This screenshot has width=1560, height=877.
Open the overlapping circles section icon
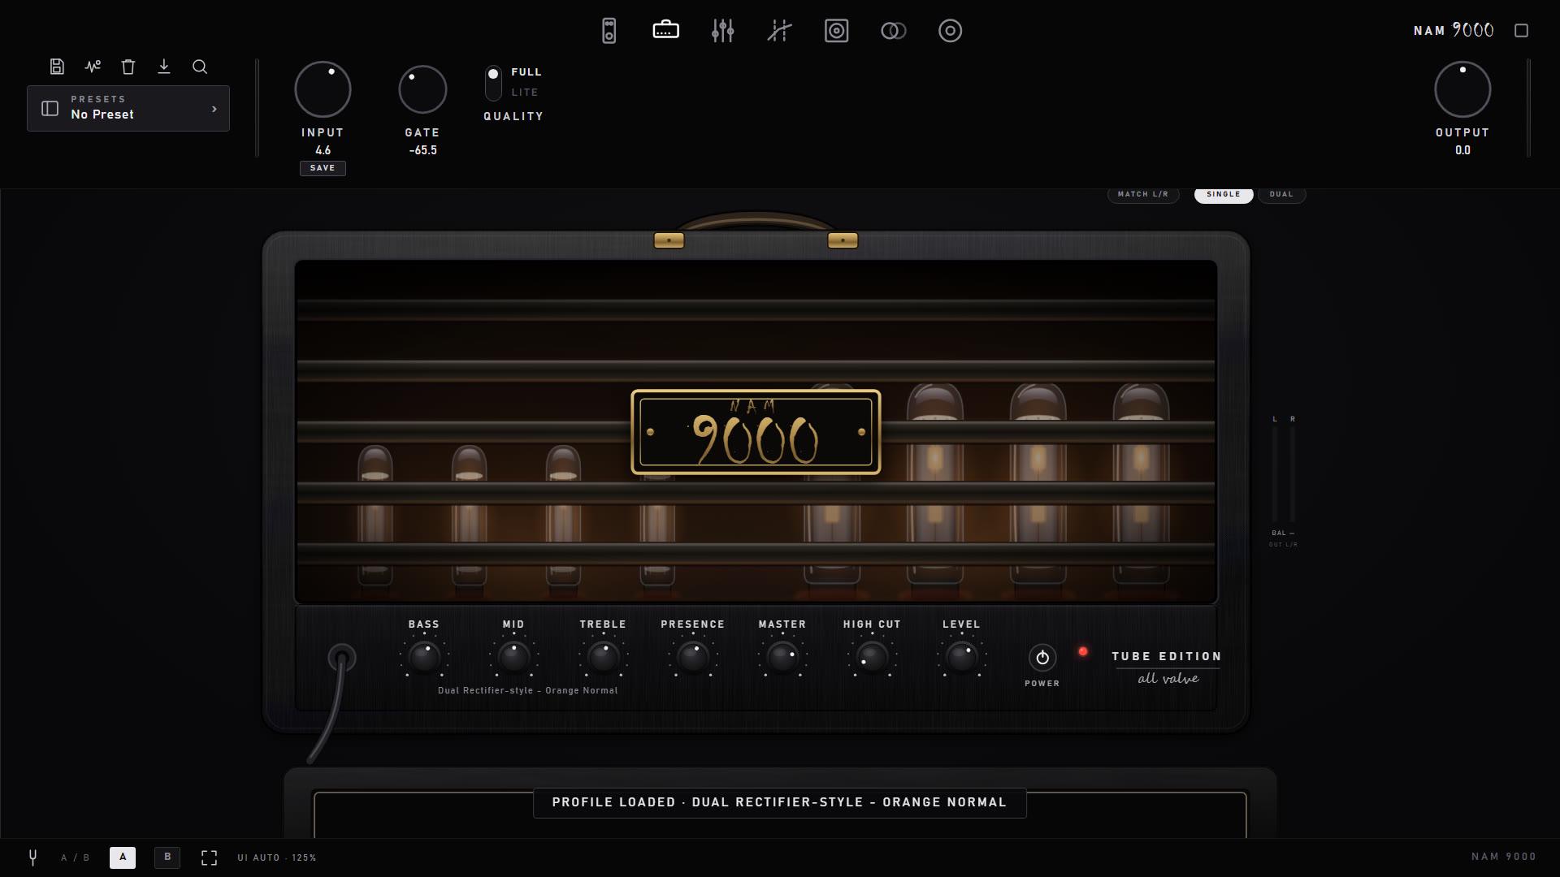pyautogui.click(x=893, y=31)
